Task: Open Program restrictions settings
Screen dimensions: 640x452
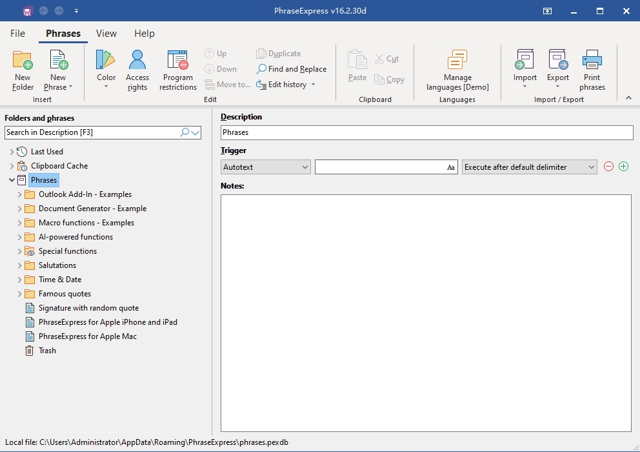Action: pos(177,61)
